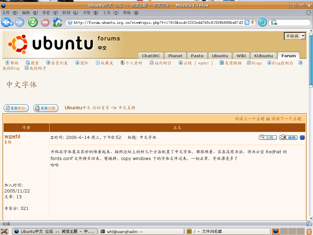Click the red Stop loading icon
The width and height of the screenshot is (313, 235).
(x=45, y=22)
